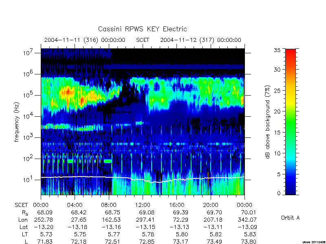Image resolution: width=326 pixels, height=244 pixels.
Task: Select the time tick label '04:00'
Action: click(75, 205)
